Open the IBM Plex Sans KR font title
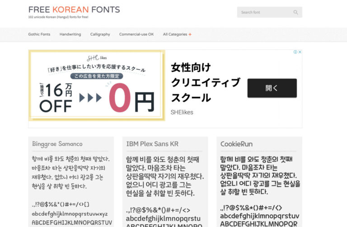 (152, 144)
